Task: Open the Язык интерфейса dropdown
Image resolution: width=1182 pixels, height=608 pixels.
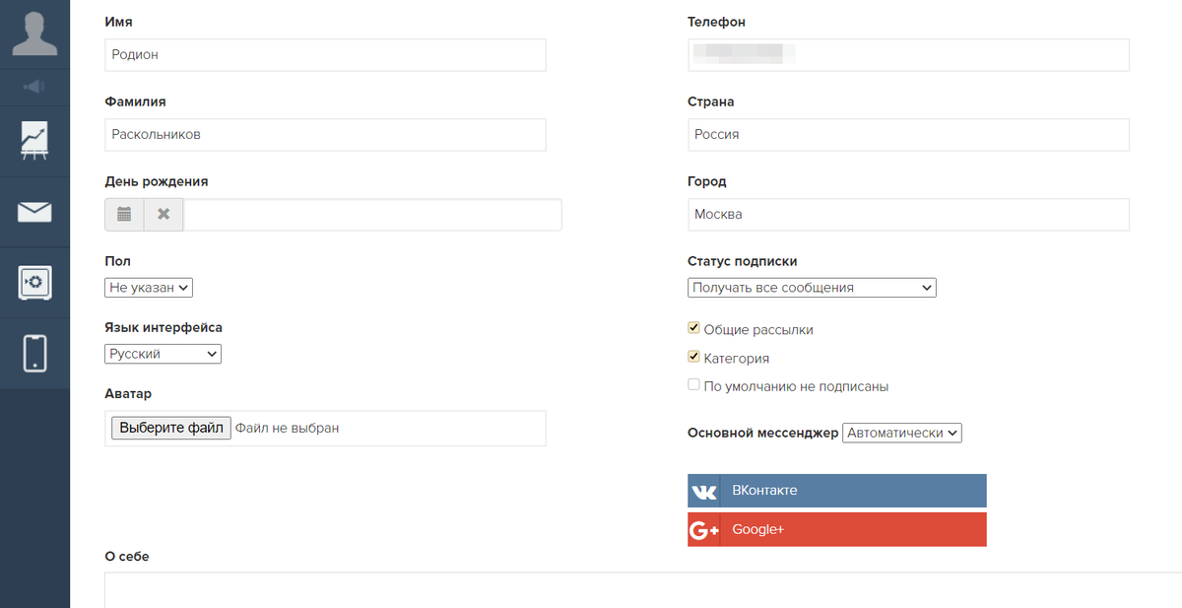Action: (163, 354)
